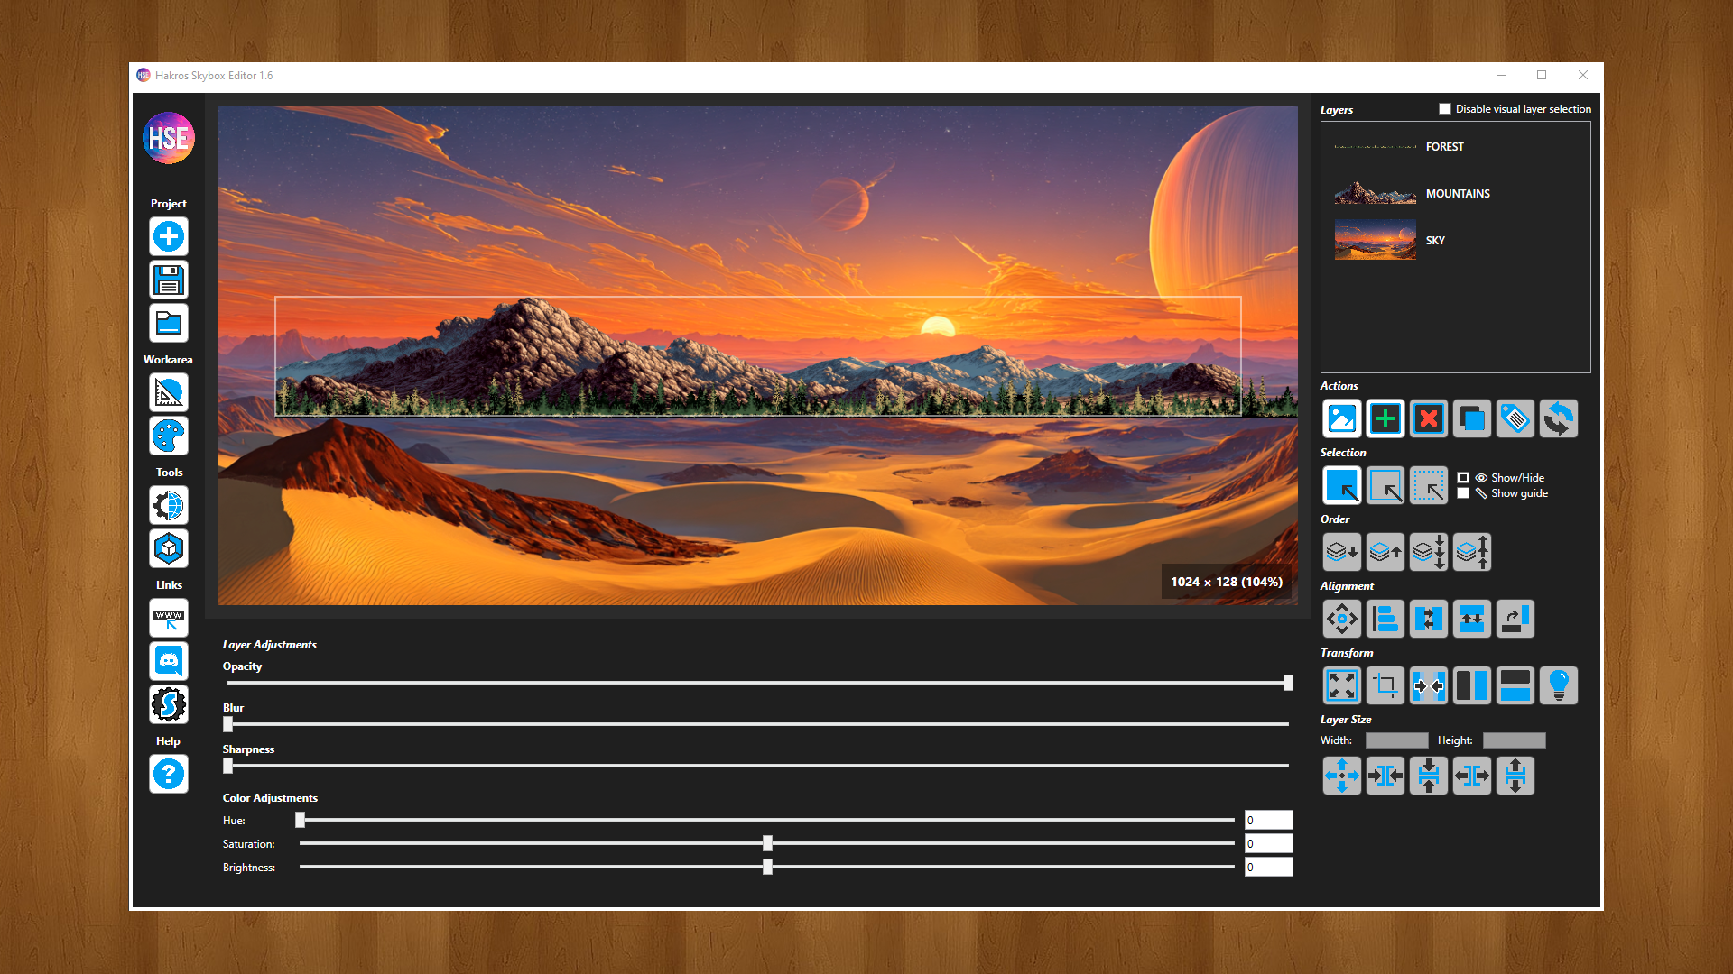Click the add layer green plus icon
The height and width of the screenshot is (974, 1733).
(1385, 419)
